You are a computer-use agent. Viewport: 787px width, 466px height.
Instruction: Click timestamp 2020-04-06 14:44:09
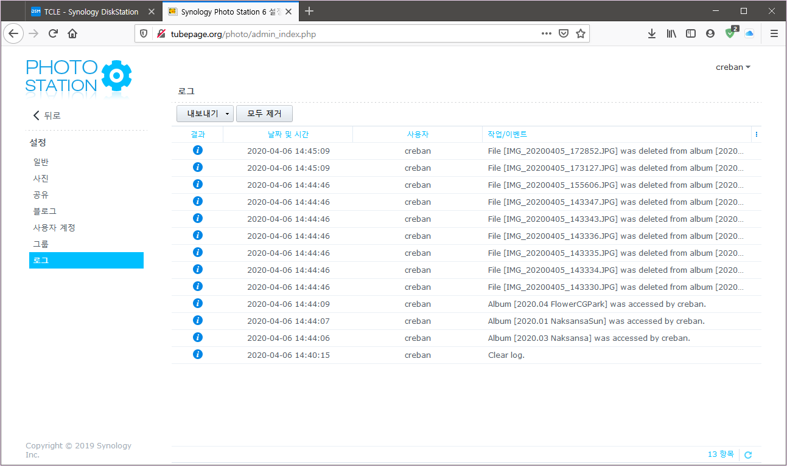click(288, 304)
